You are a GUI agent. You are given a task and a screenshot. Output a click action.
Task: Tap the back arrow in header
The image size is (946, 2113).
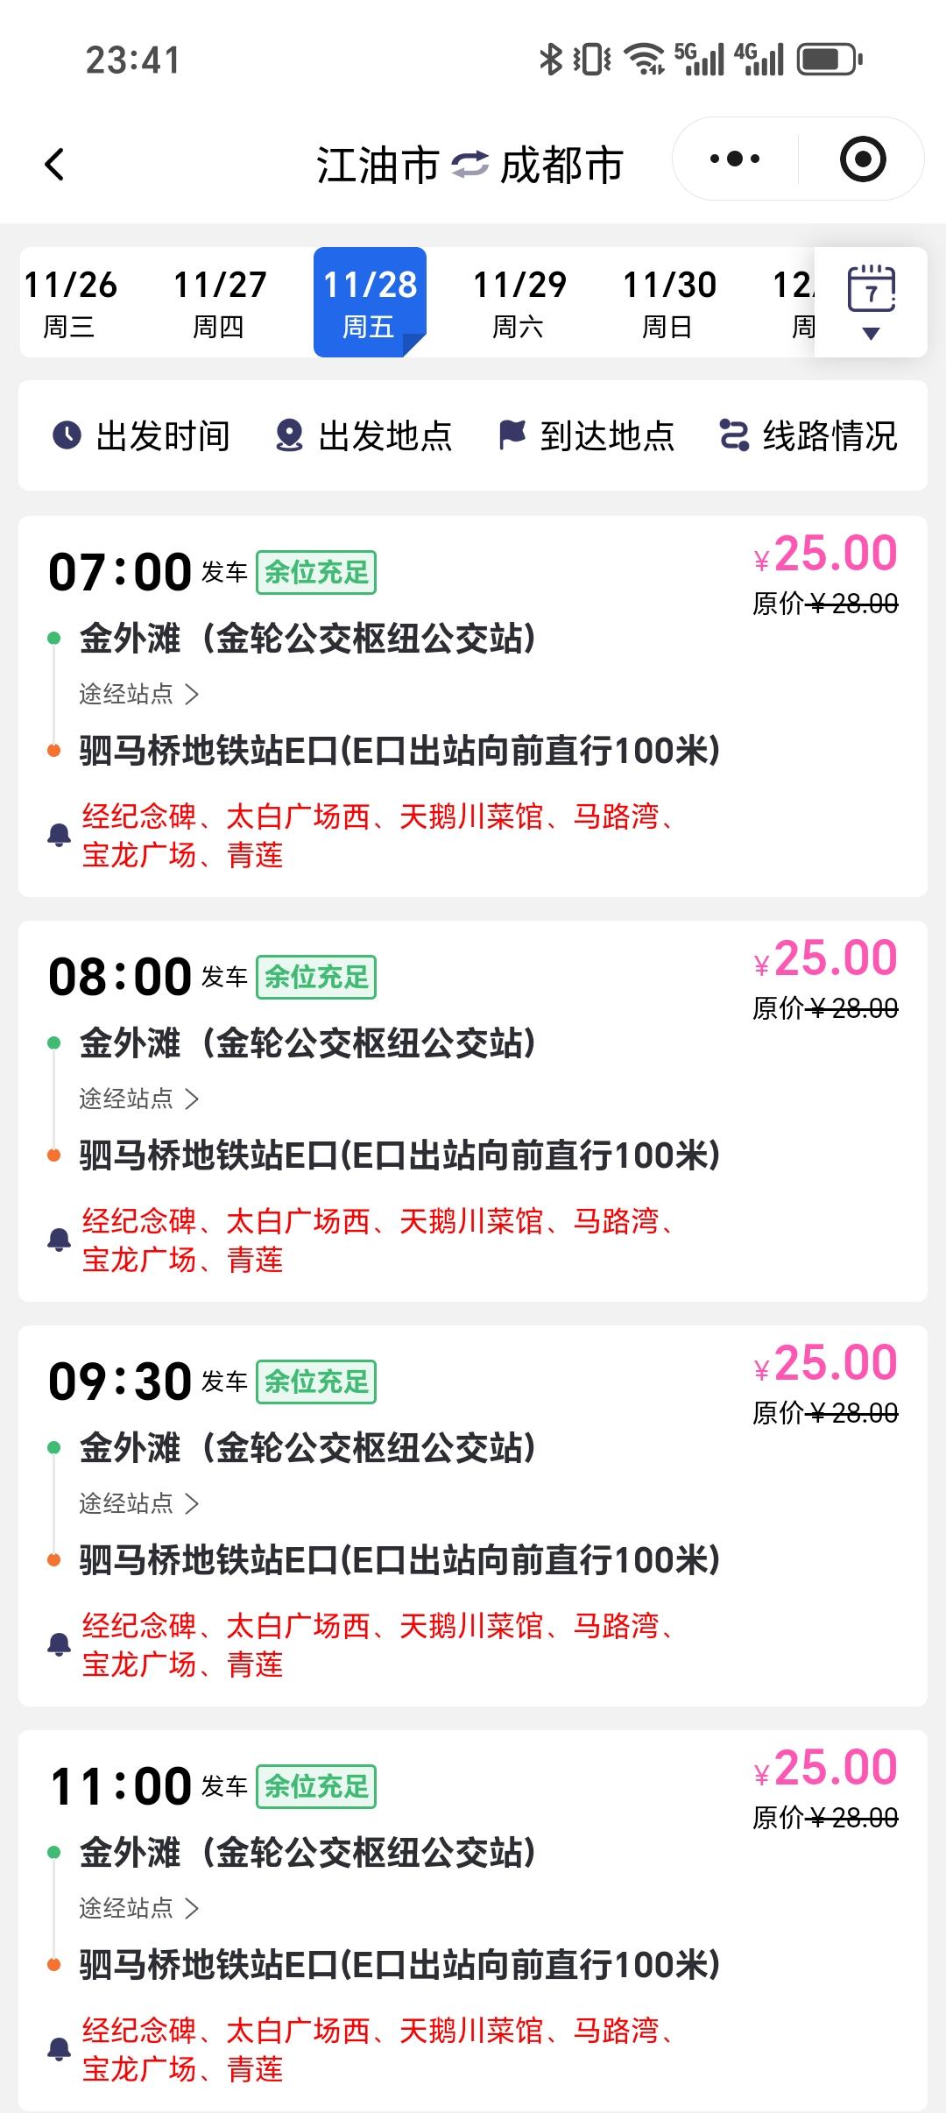point(54,165)
